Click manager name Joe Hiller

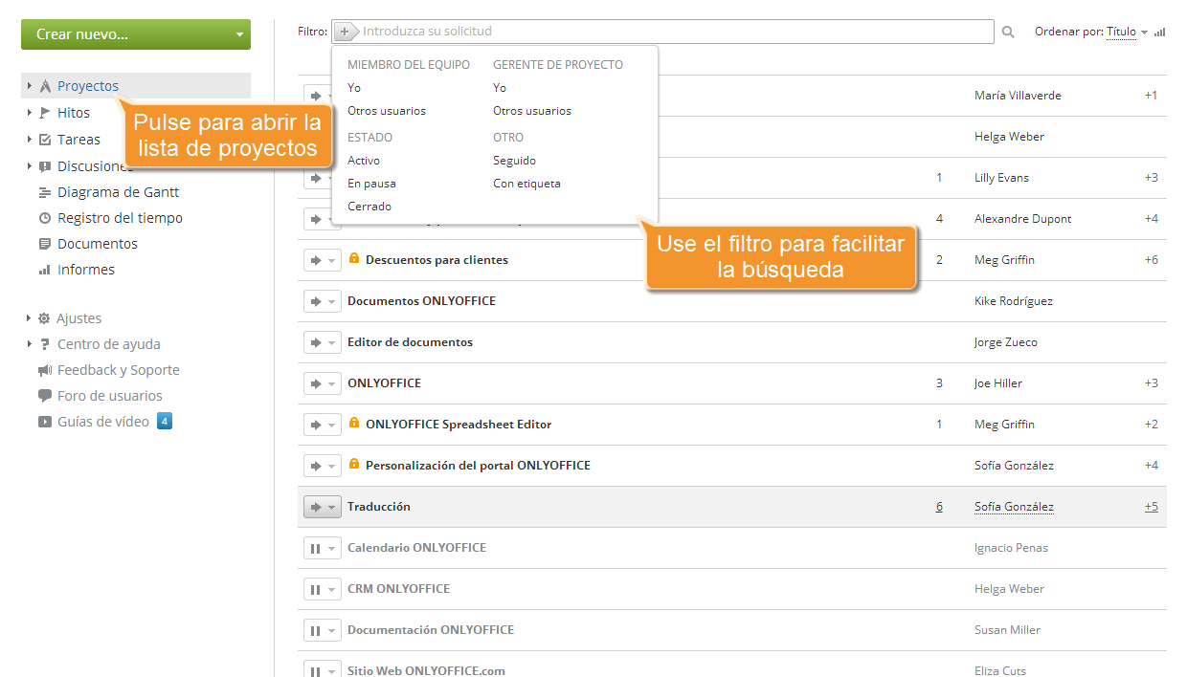[998, 383]
